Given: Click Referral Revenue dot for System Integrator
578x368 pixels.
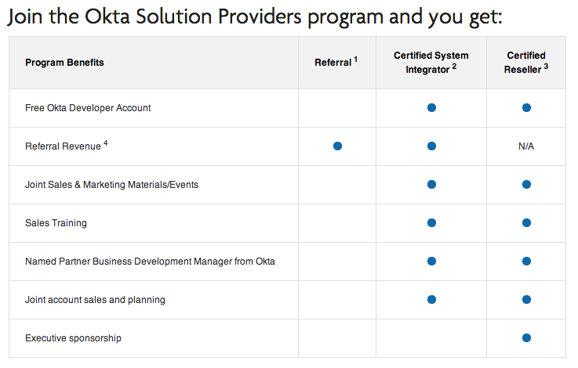Looking at the screenshot, I should [x=431, y=146].
